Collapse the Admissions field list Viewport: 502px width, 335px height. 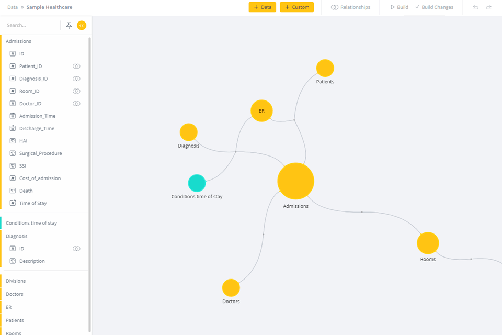[18, 41]
